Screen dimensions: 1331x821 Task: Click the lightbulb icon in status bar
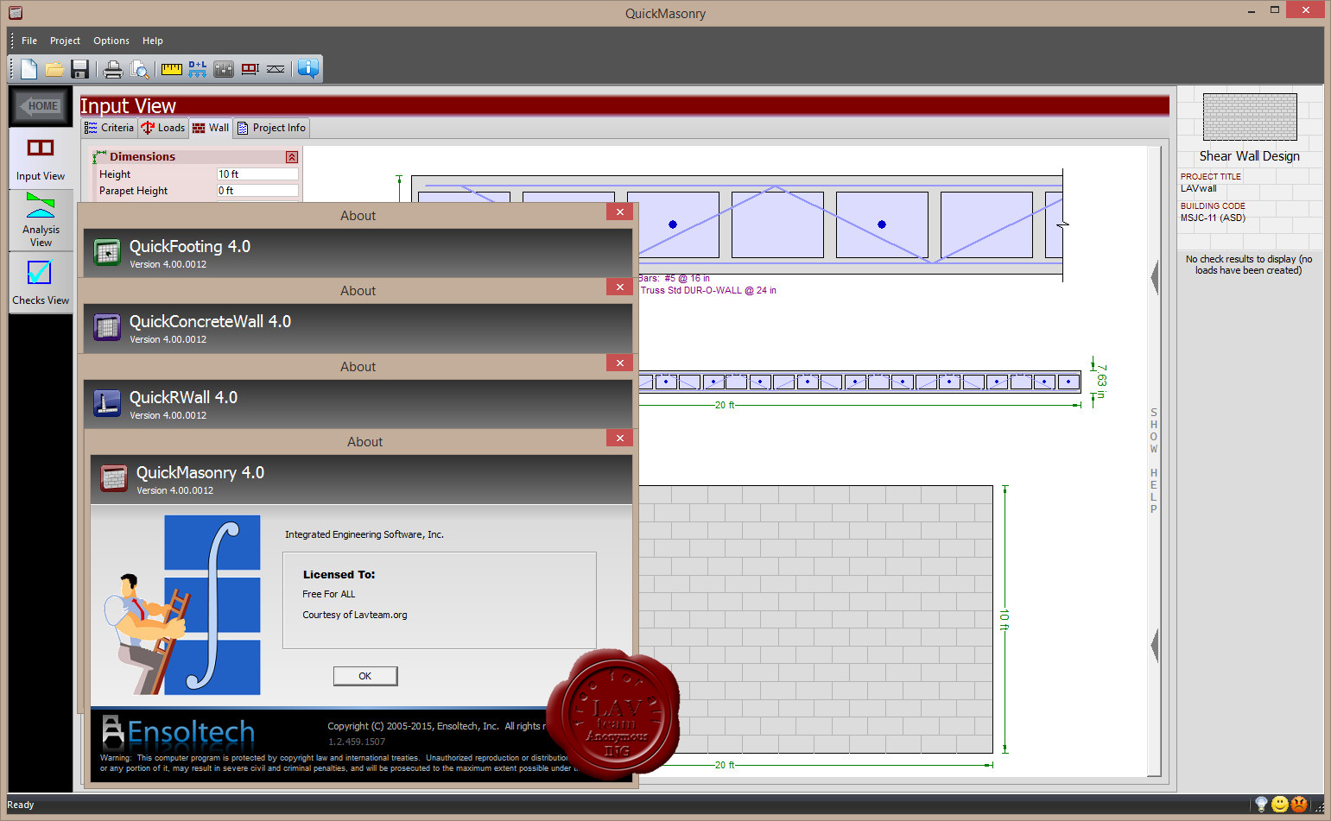pyautogui.click(x=1261, y=805)
